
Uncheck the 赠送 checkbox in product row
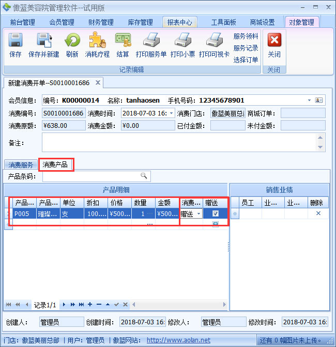[x=216, y=213]
